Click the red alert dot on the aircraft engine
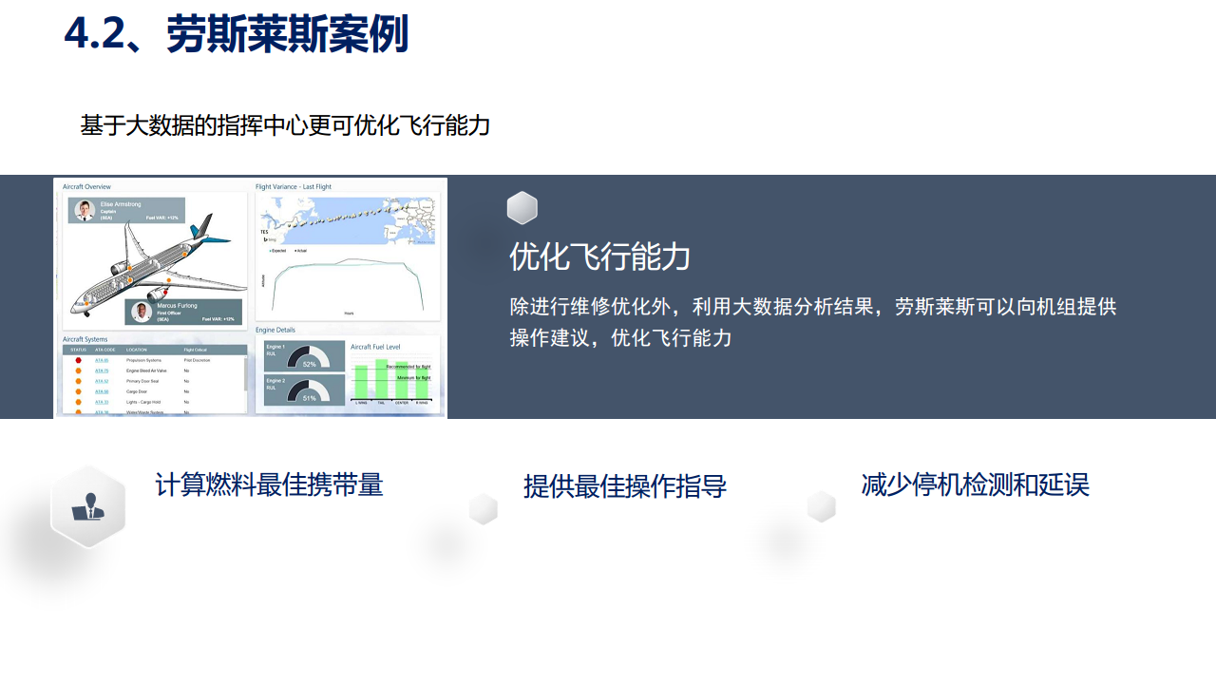Image resolution: width=1216 pixels, height=684 pixels. 165,293
